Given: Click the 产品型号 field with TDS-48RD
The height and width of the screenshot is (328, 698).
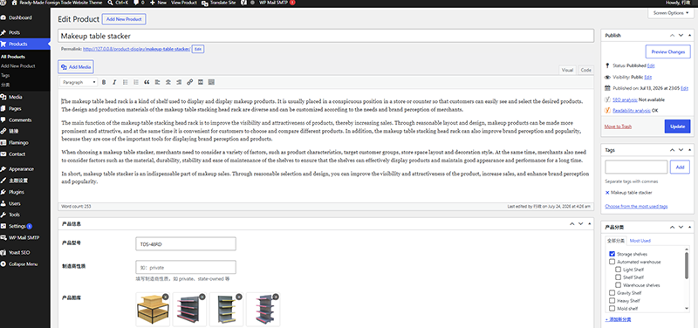Looking at the screenshot, I should (186, 244).
